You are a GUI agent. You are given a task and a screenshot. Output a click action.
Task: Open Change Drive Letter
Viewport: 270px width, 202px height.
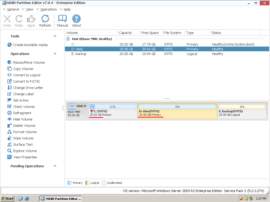pos(25,88)
